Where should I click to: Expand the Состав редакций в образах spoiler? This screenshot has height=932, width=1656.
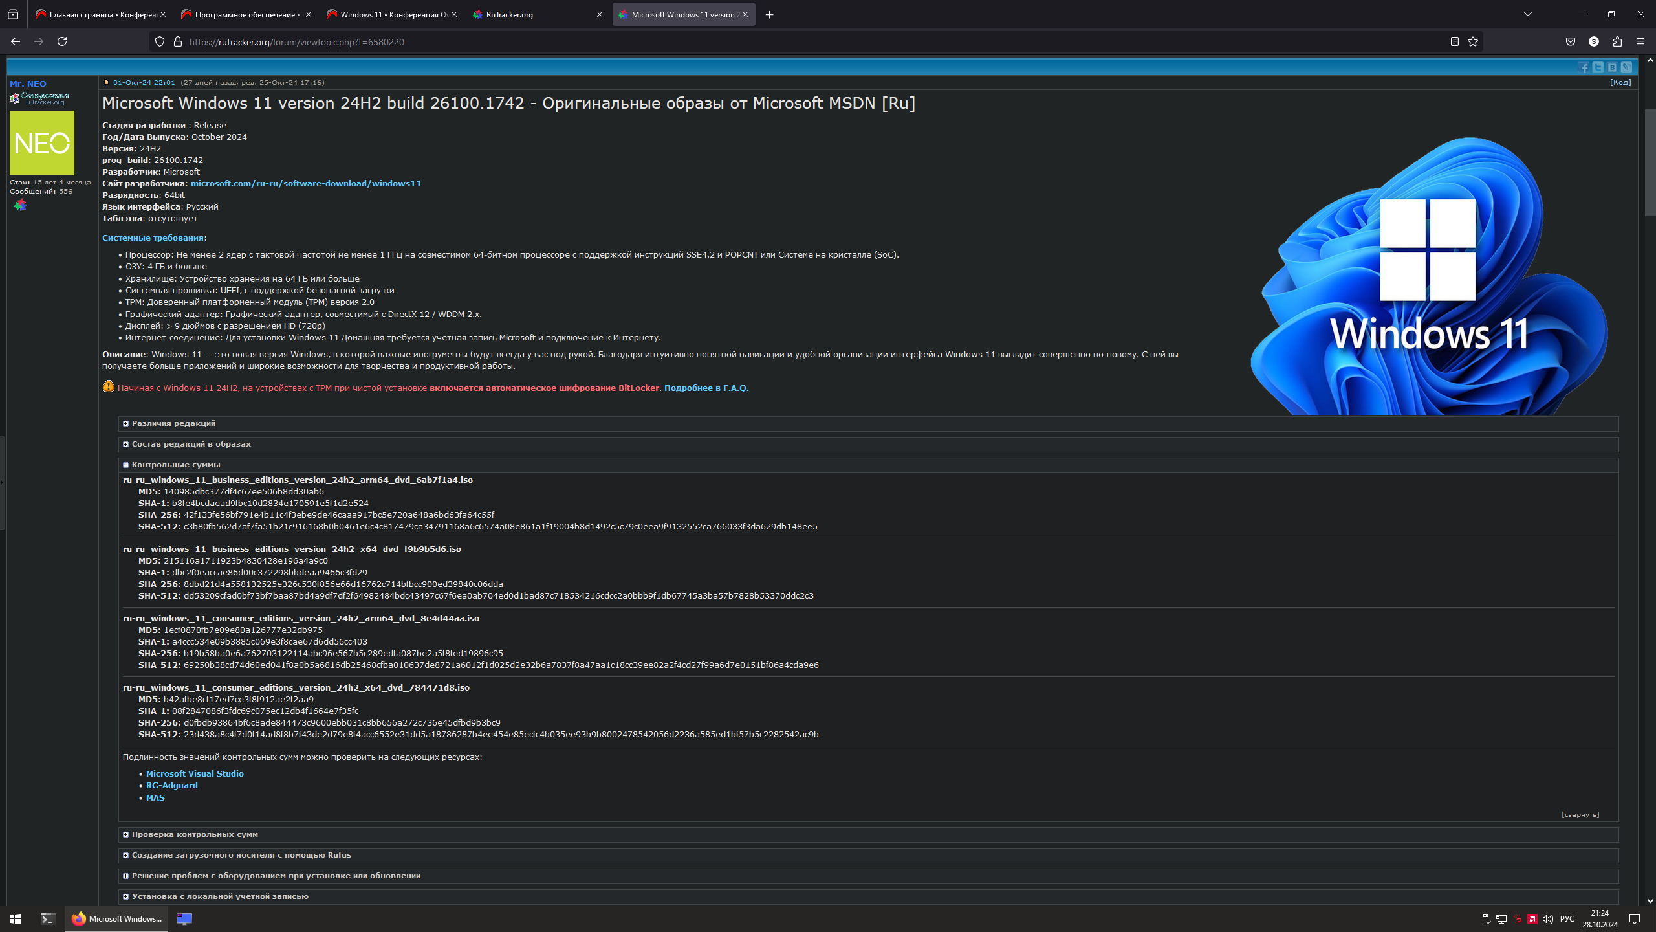coord(191,444)
